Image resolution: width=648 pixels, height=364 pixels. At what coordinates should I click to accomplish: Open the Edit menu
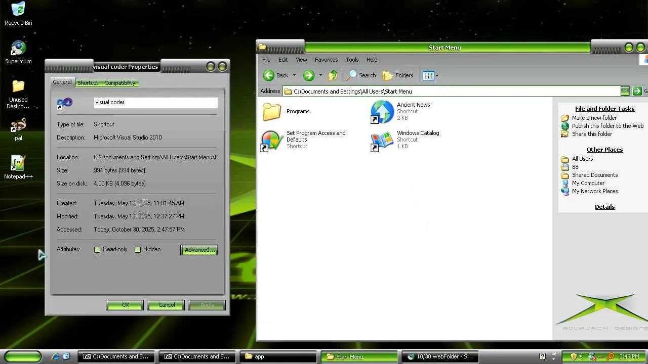(283, 60)
